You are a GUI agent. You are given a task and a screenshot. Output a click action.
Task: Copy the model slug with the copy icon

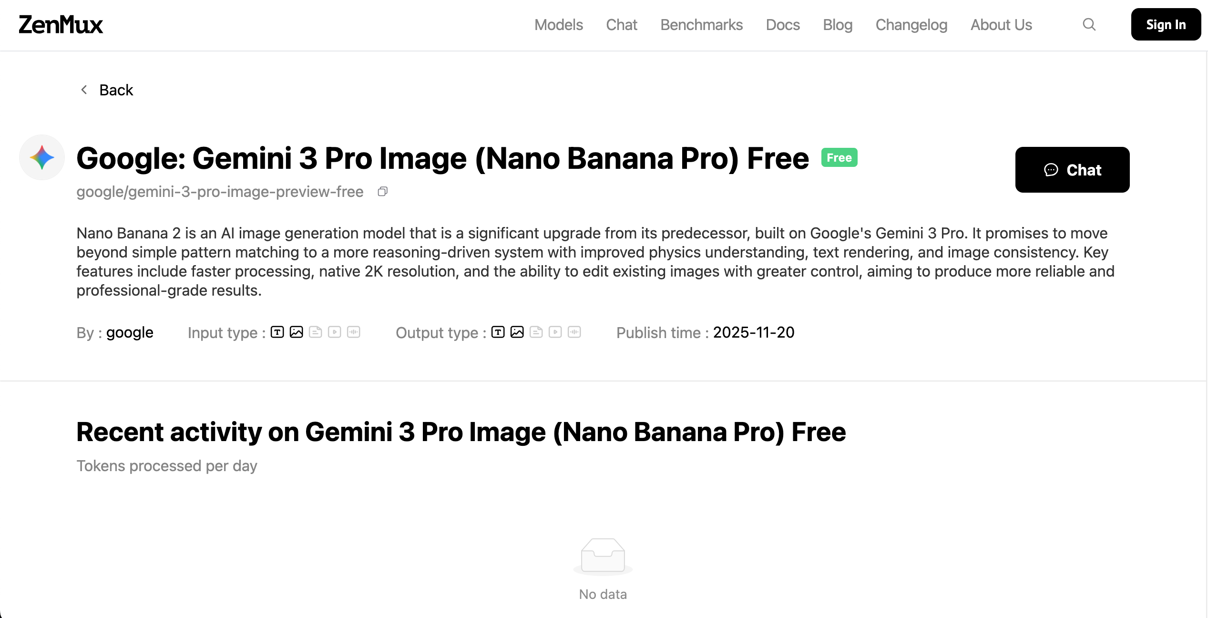[x=383, y=192]
